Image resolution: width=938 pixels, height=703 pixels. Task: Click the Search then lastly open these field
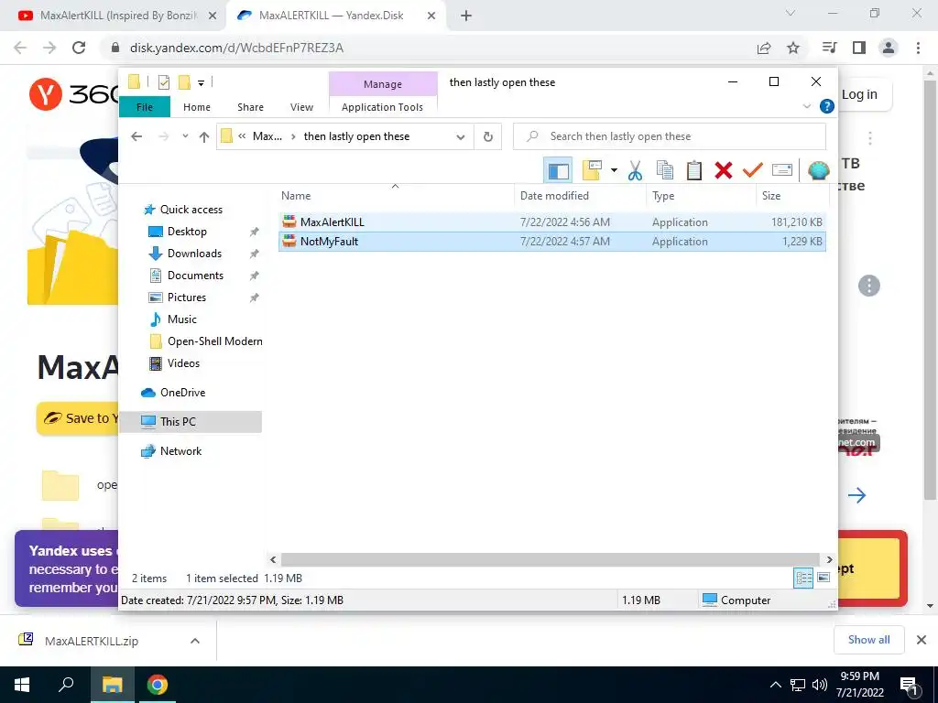tap(670, 136)
